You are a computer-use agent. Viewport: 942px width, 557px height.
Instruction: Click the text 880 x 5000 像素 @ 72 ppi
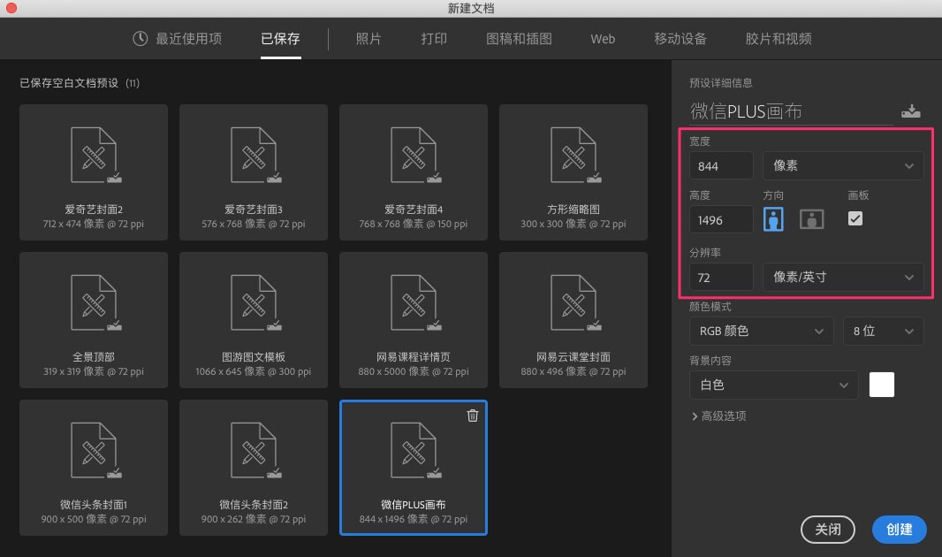tap(414, 371)
